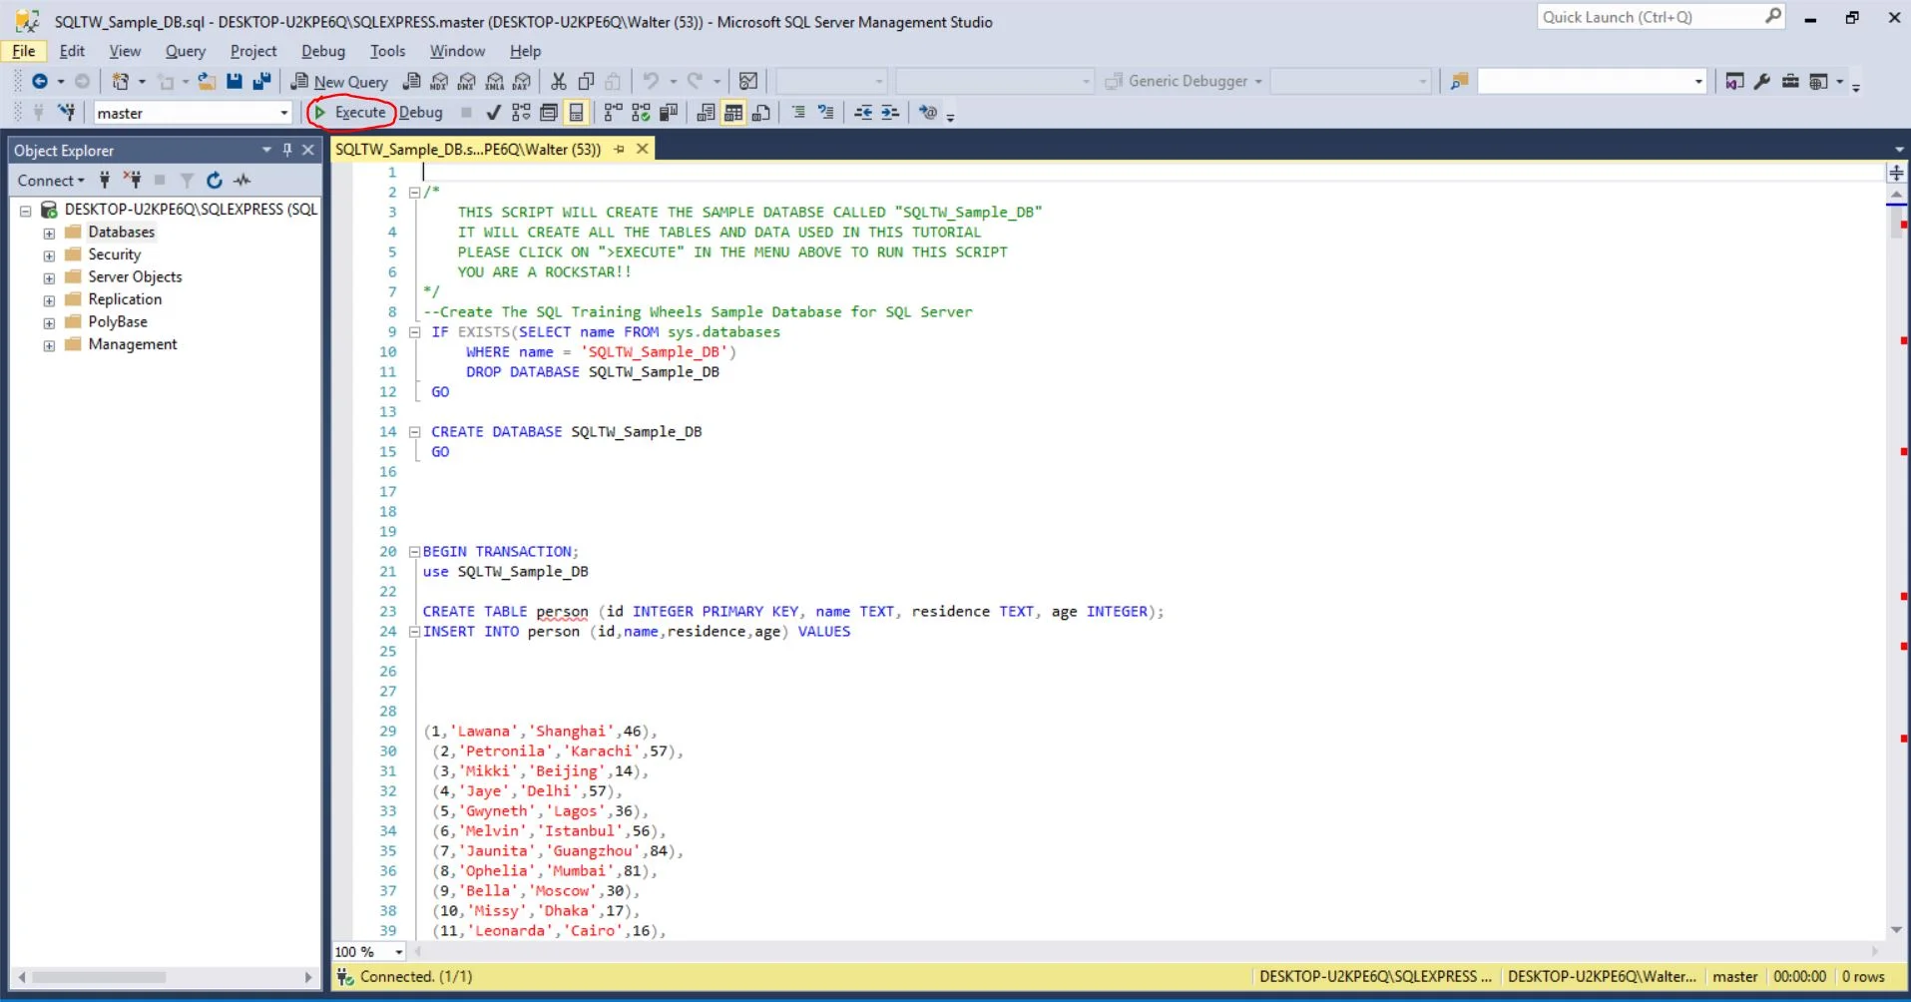Close the SQLTW_Sample_DB.sql tab
Viewport: 1911px width, 1002px height.
[x=643, y=149]
